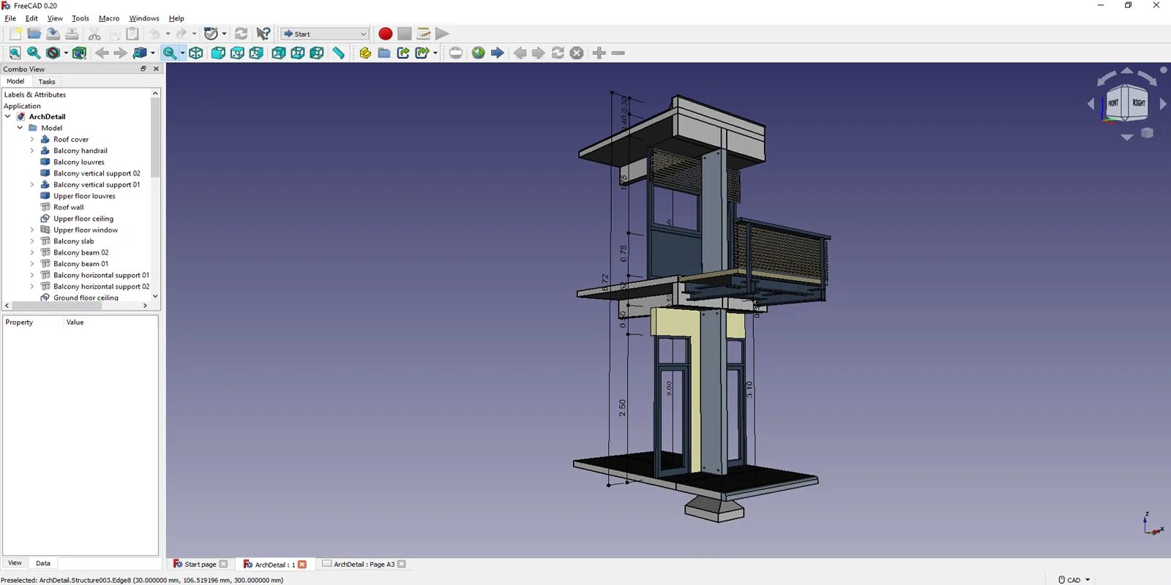Close the ArchDetail : 1 document tab

(302, 565)
